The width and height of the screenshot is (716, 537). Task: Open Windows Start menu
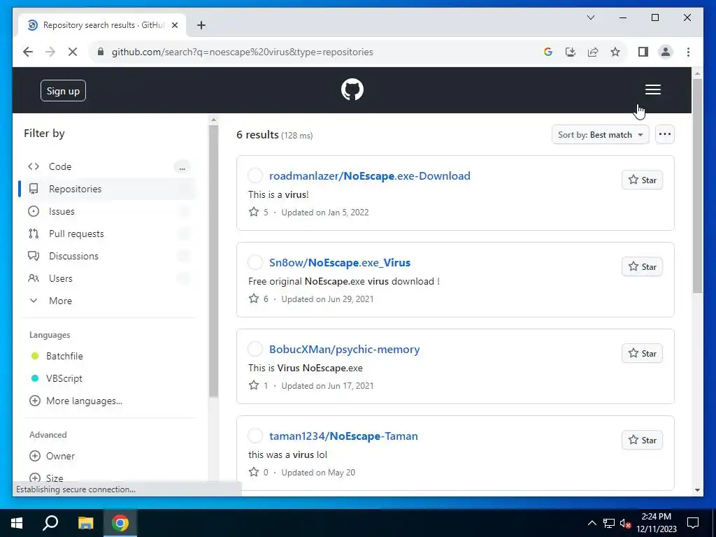point(17,523)
